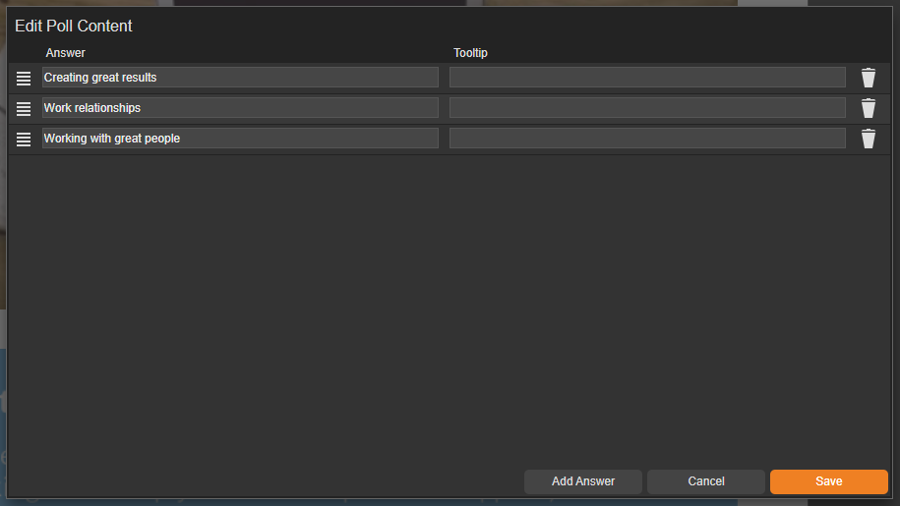900x506 pixels.
Task: Click the Creating great results answer field
Action: coord(240,78)
